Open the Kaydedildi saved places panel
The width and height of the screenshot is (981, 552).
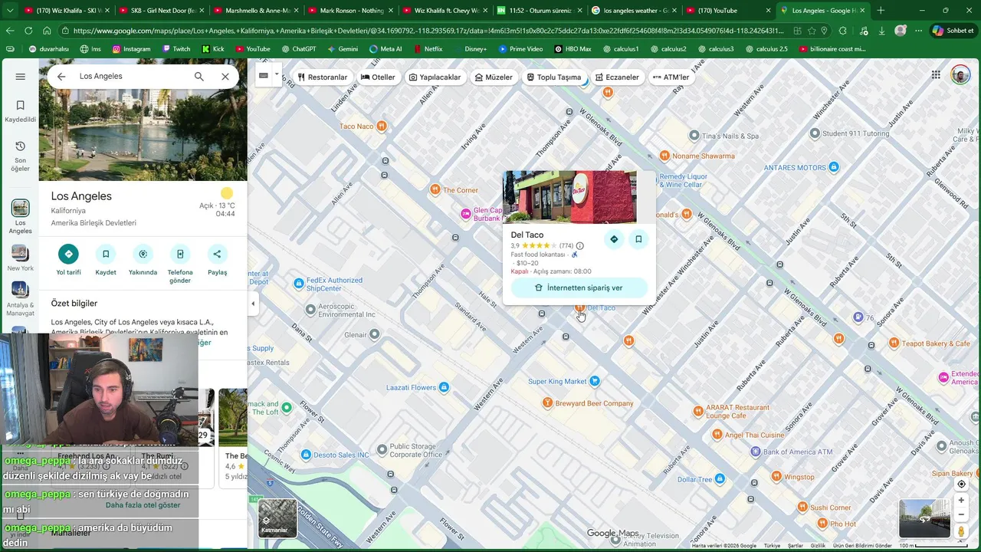pos(21,111)
